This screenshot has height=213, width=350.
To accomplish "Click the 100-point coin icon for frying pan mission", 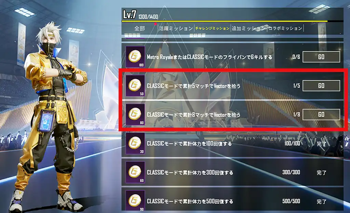I will coord(135,57).
